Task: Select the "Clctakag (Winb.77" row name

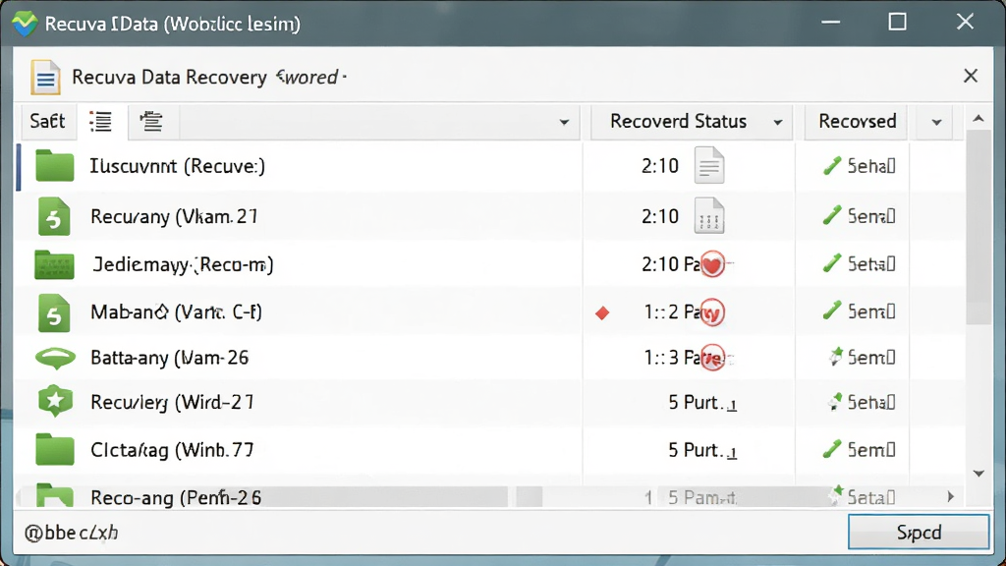Action: pyautogui.click(x=172, y=450)
